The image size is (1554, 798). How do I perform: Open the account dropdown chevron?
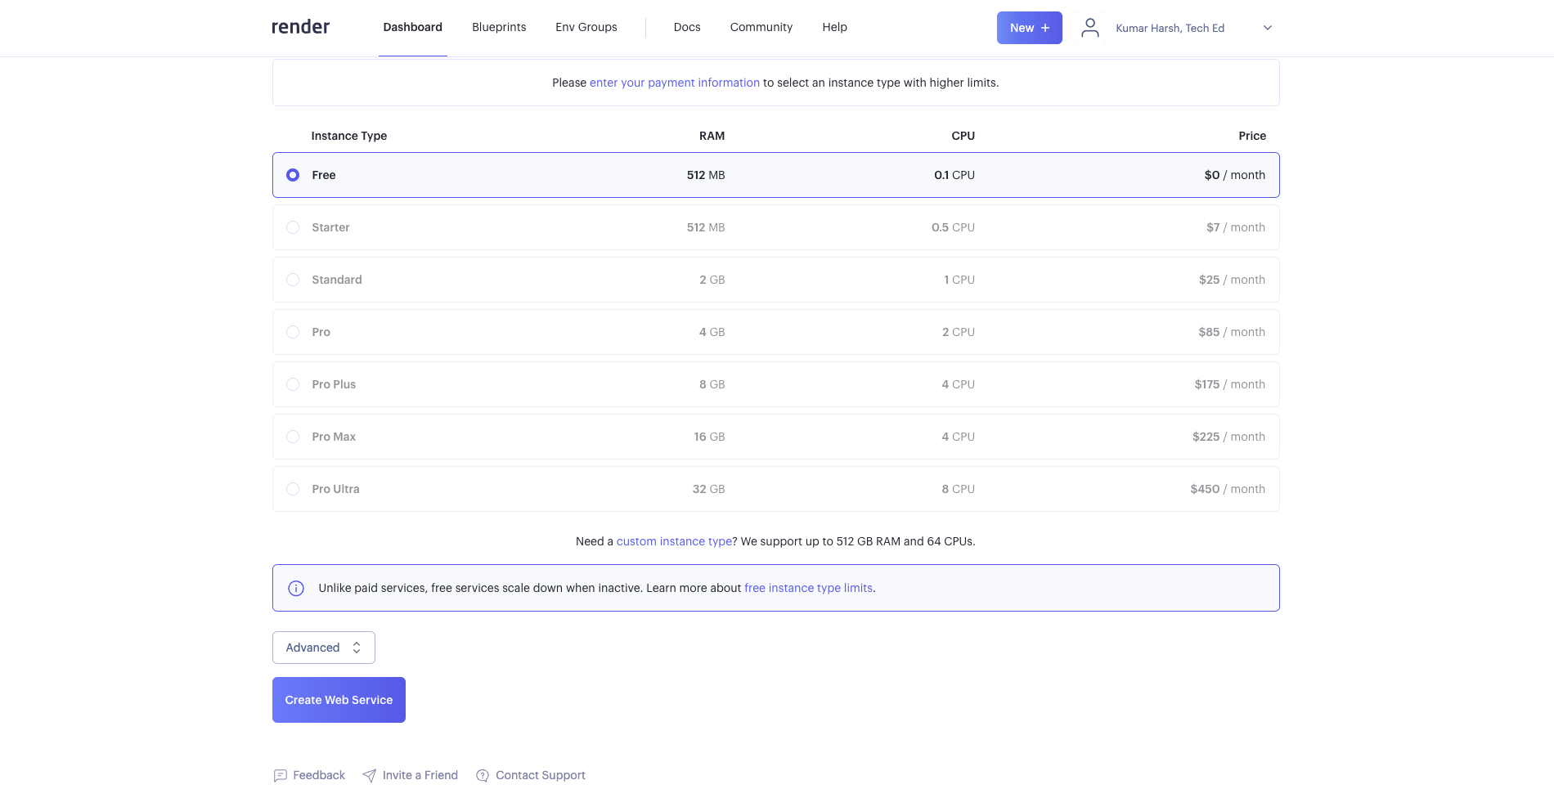tap(1267, 28)
